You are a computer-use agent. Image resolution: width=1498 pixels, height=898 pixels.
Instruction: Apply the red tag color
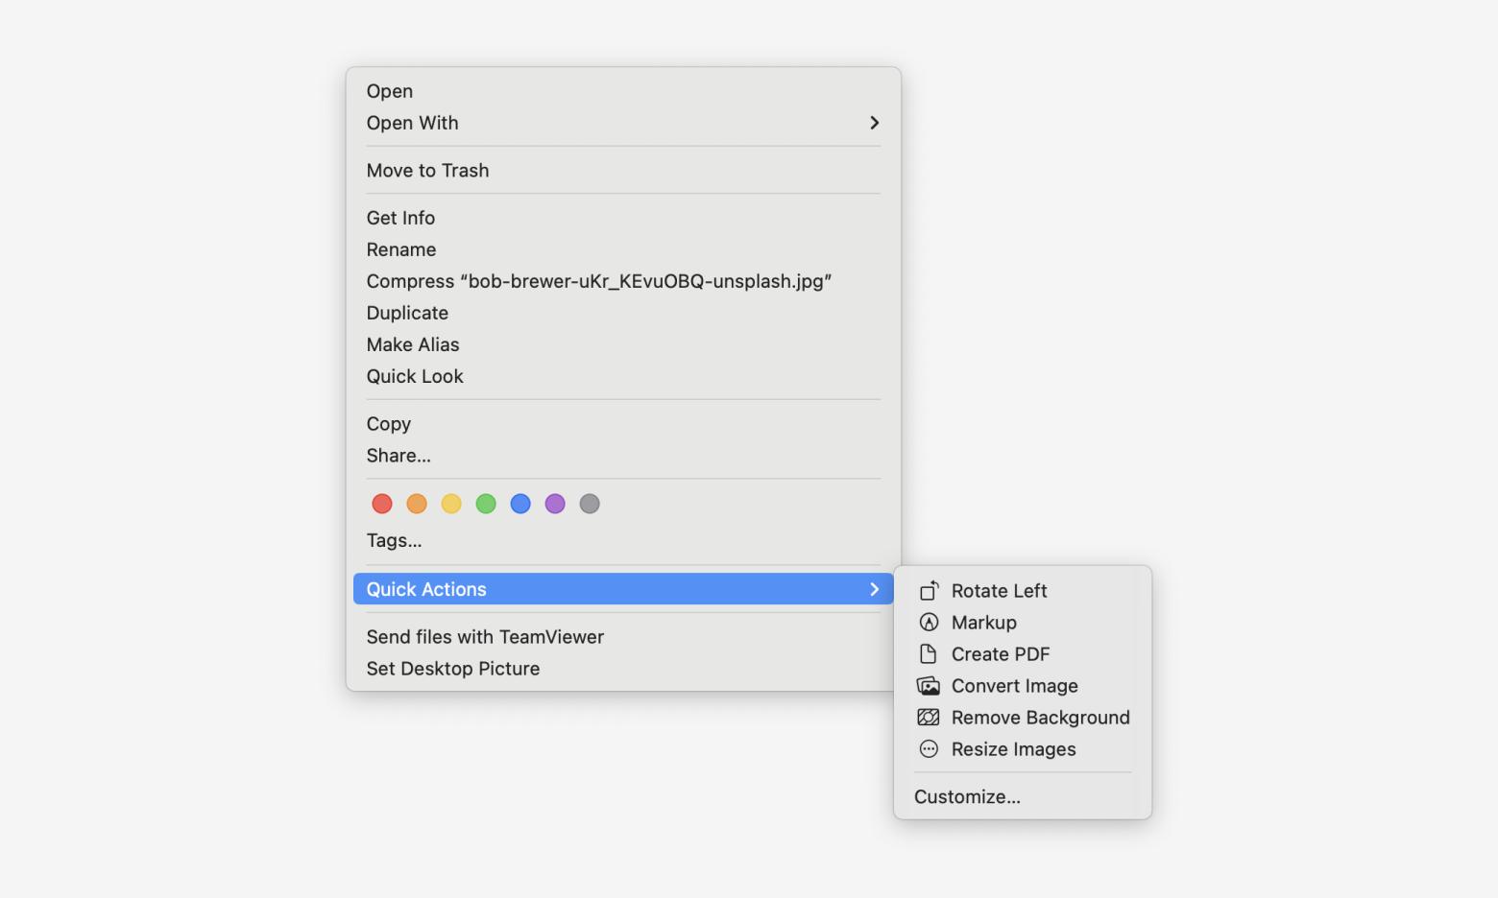point(382,504)
